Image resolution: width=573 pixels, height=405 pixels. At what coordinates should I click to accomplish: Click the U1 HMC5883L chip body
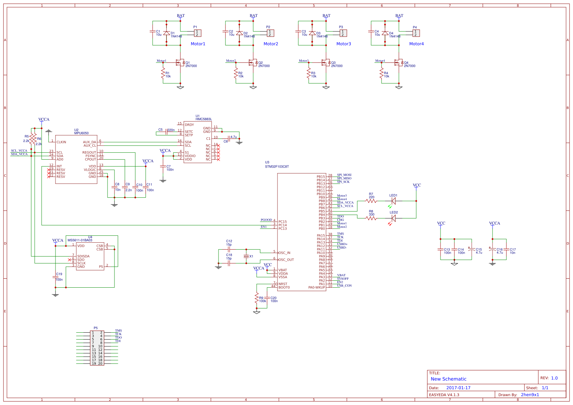(197, 142)
